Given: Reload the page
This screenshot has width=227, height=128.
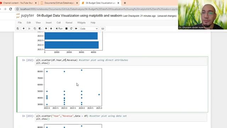Looking at the screenshot, I should (11, 9).
